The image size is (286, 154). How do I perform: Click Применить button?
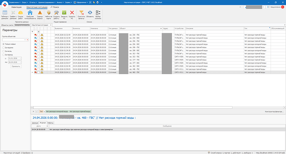(16, 66)
